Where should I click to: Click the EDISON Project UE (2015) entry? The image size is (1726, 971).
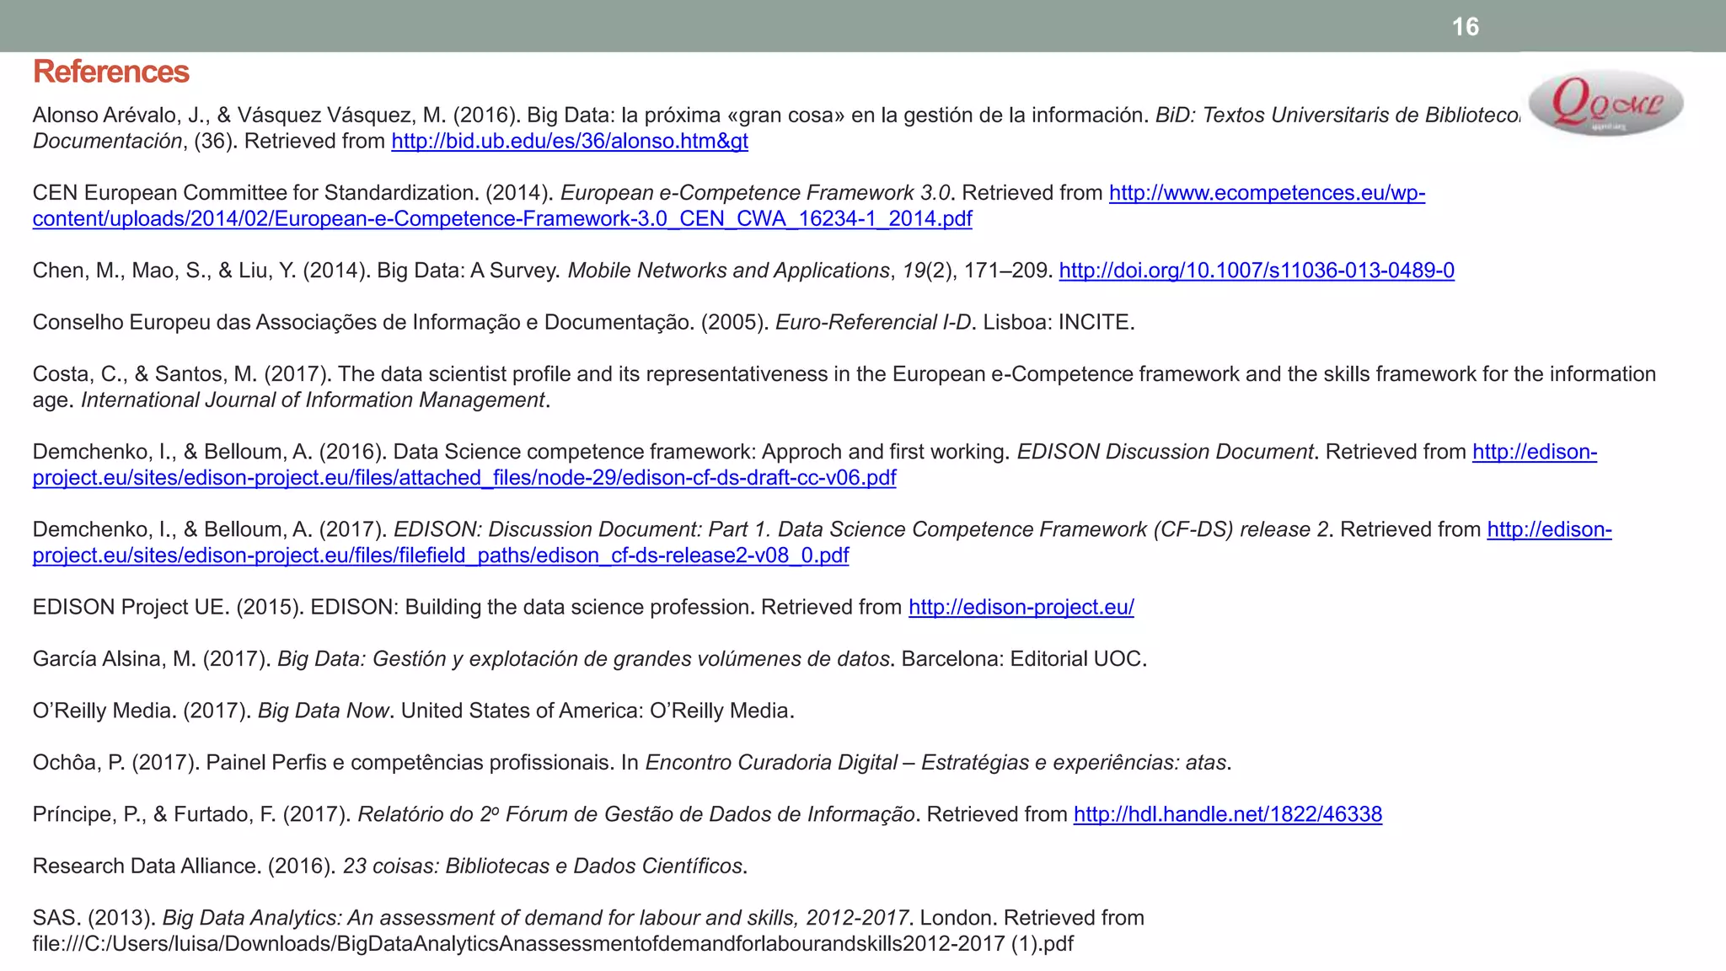583,607
